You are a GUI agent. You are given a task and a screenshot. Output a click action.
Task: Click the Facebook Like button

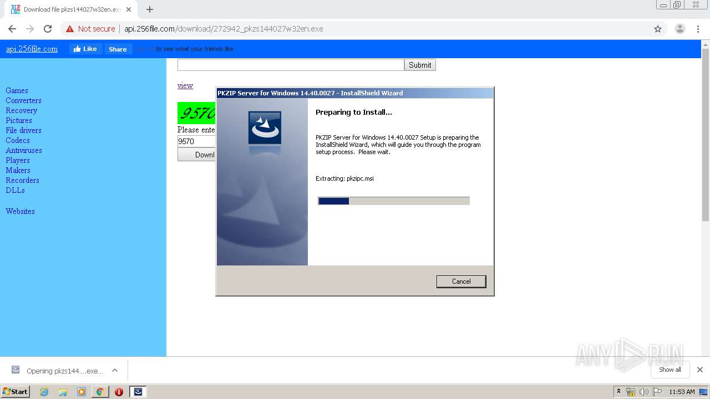click(x=85, y=49)
